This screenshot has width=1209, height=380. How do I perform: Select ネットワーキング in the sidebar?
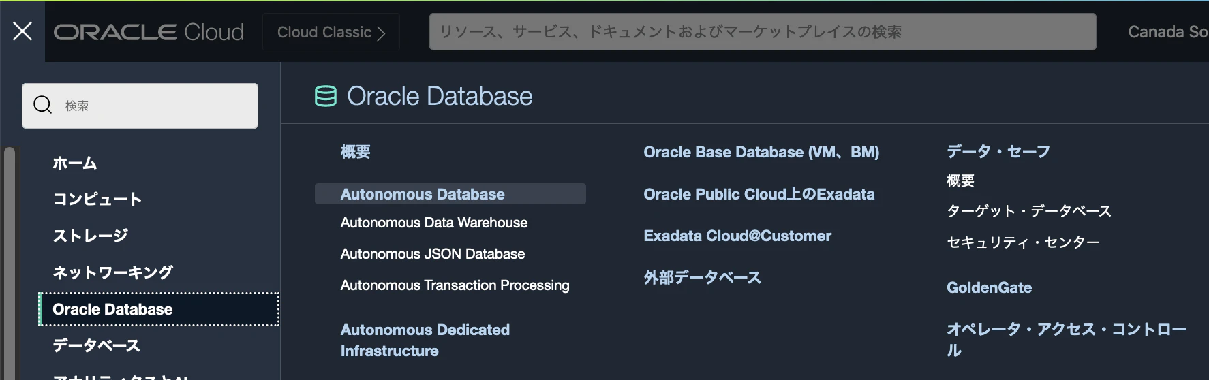point(113,272)
